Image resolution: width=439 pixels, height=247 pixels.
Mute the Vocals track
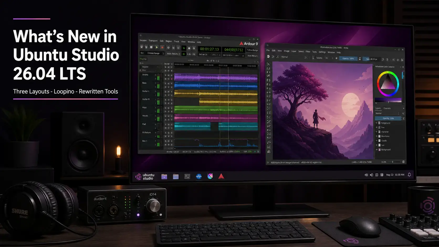tap(169, 116)
